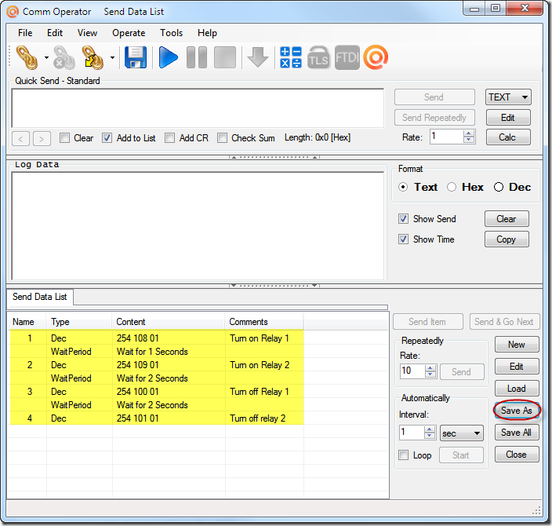Click the Repeatedly Rate value field
This screenshot has width=552, height=526.
pos(412,371)
